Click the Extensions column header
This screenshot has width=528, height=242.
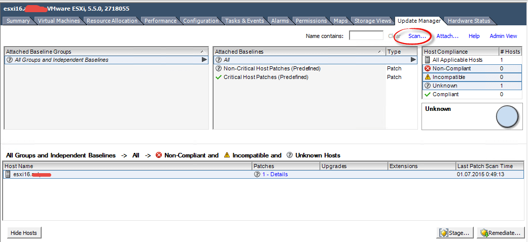tap(421, 166)
